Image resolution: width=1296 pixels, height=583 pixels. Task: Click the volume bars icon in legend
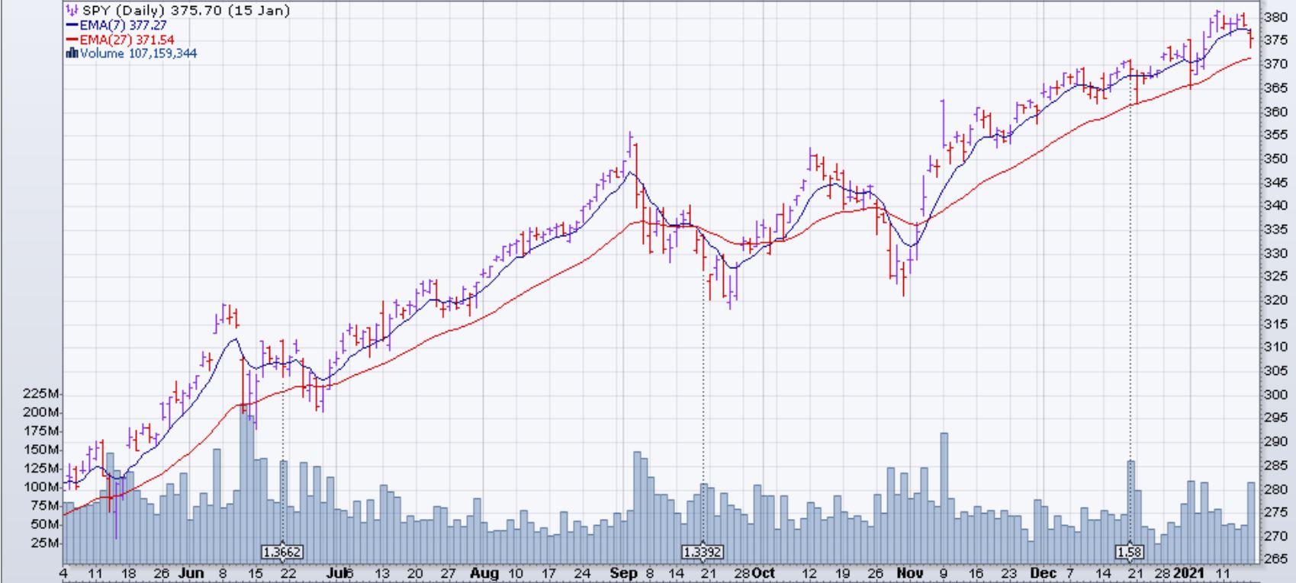click(72, 53)
